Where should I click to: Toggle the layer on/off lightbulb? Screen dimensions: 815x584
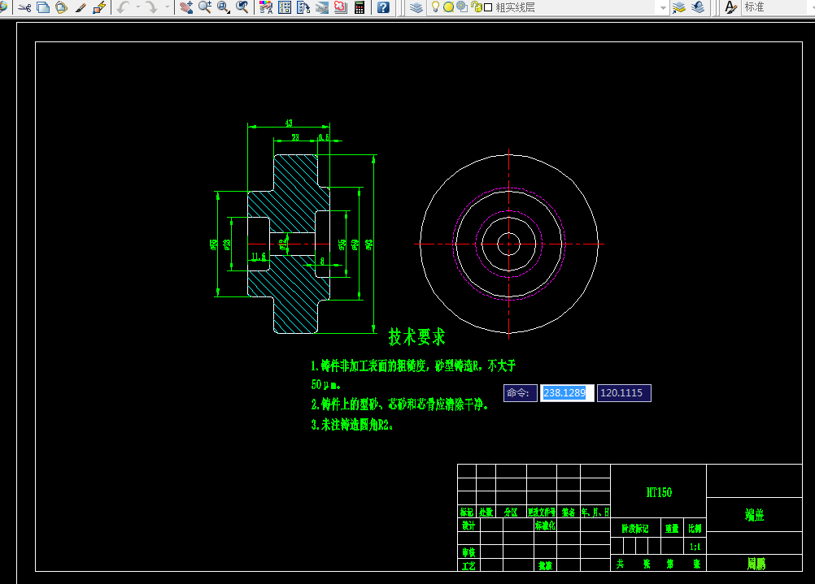pyautogui.click(x=436, y=7)
